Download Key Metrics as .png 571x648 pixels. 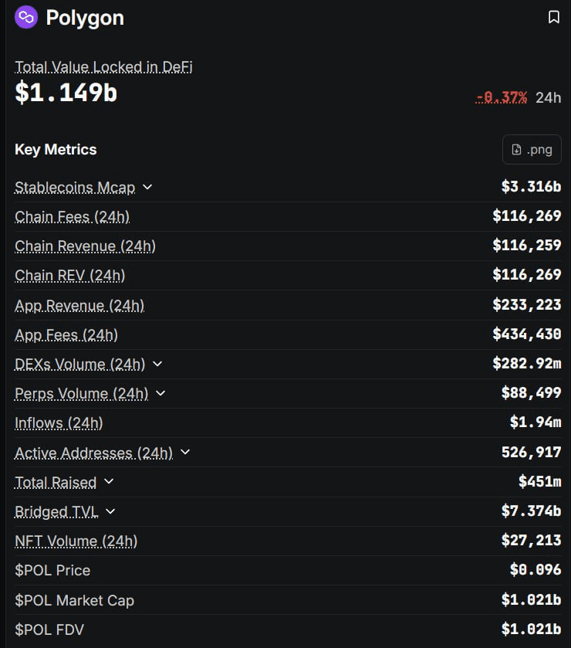click(x=532, y=149)
